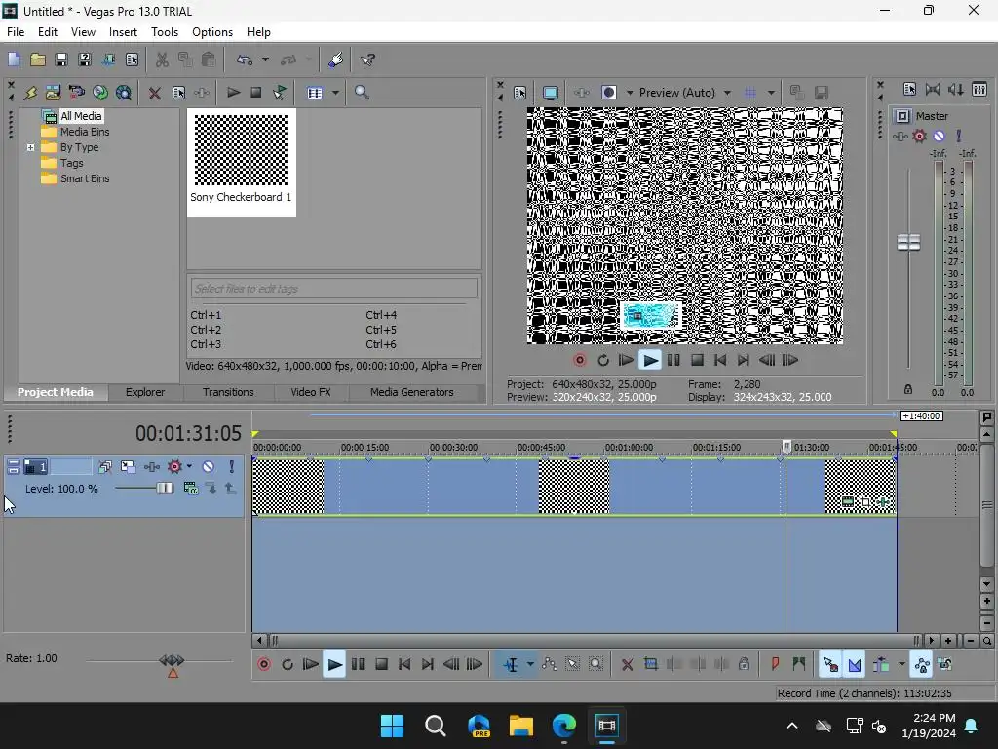Open the interactive tutorials hand icon
The width and height of the screenshot is (998, 749).
335,59
